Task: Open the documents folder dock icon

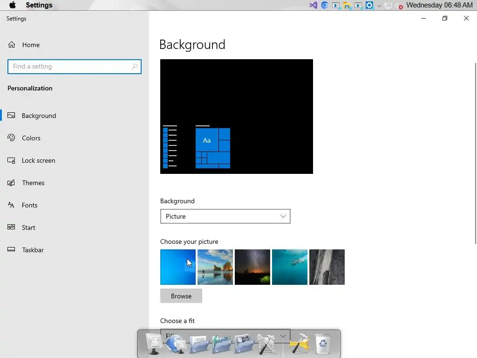Action: click(199, 344)
